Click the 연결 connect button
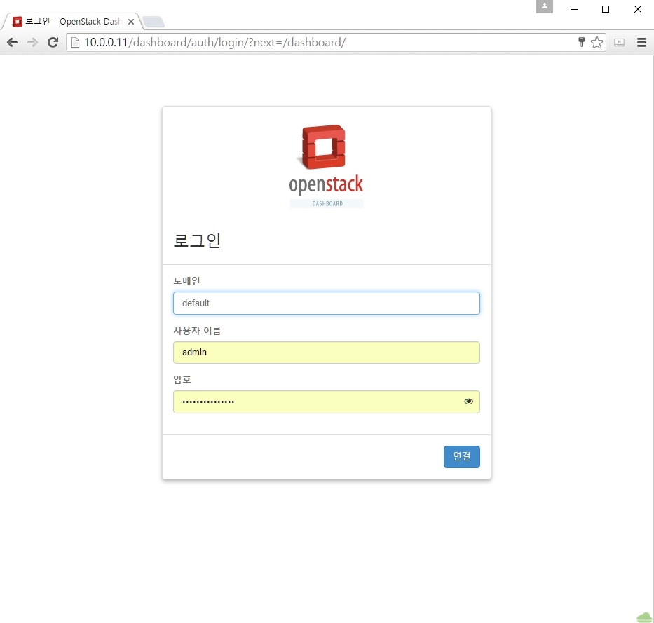The width and height of the screenshot is (654, 623). pyautogui.click(x=462, y=457)
